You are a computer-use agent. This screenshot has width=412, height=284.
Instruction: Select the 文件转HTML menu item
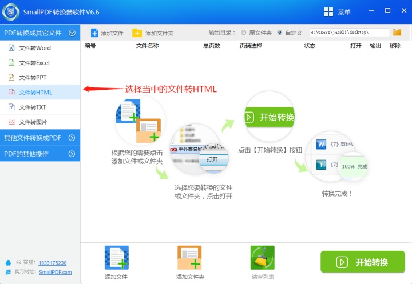(x=40, y=93)
